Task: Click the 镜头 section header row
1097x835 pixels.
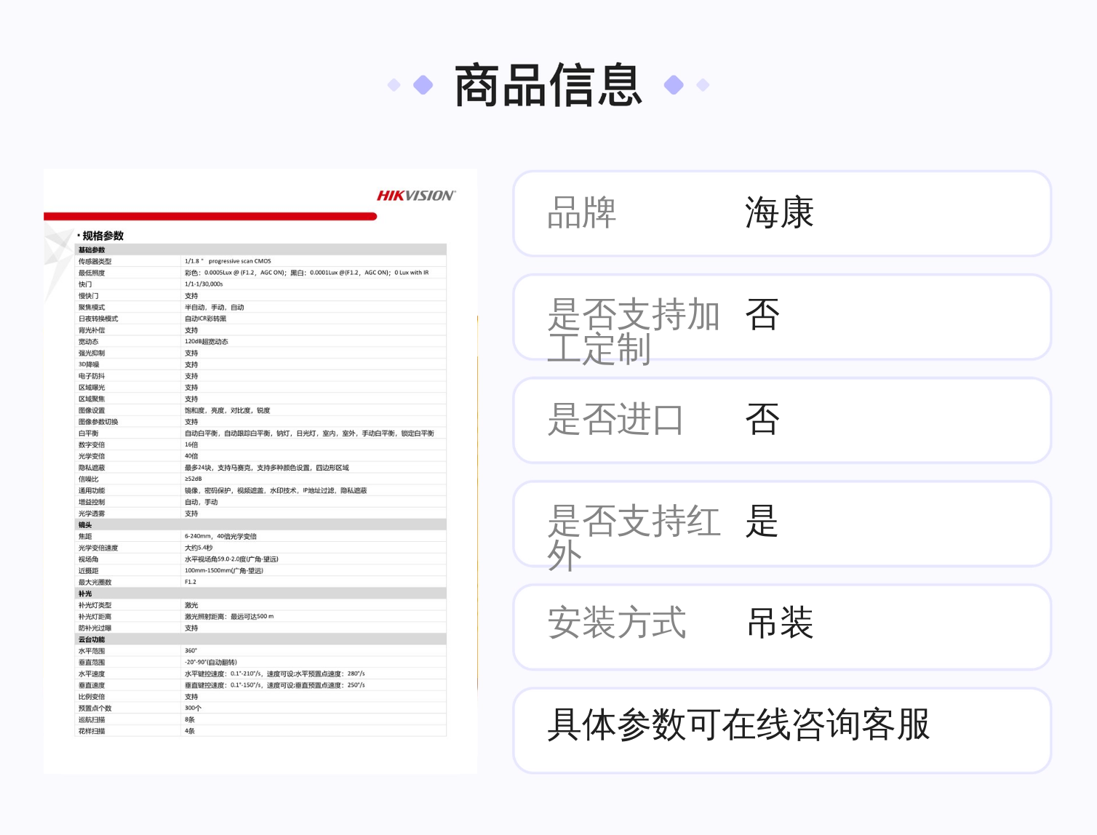Action: (260, 524)
